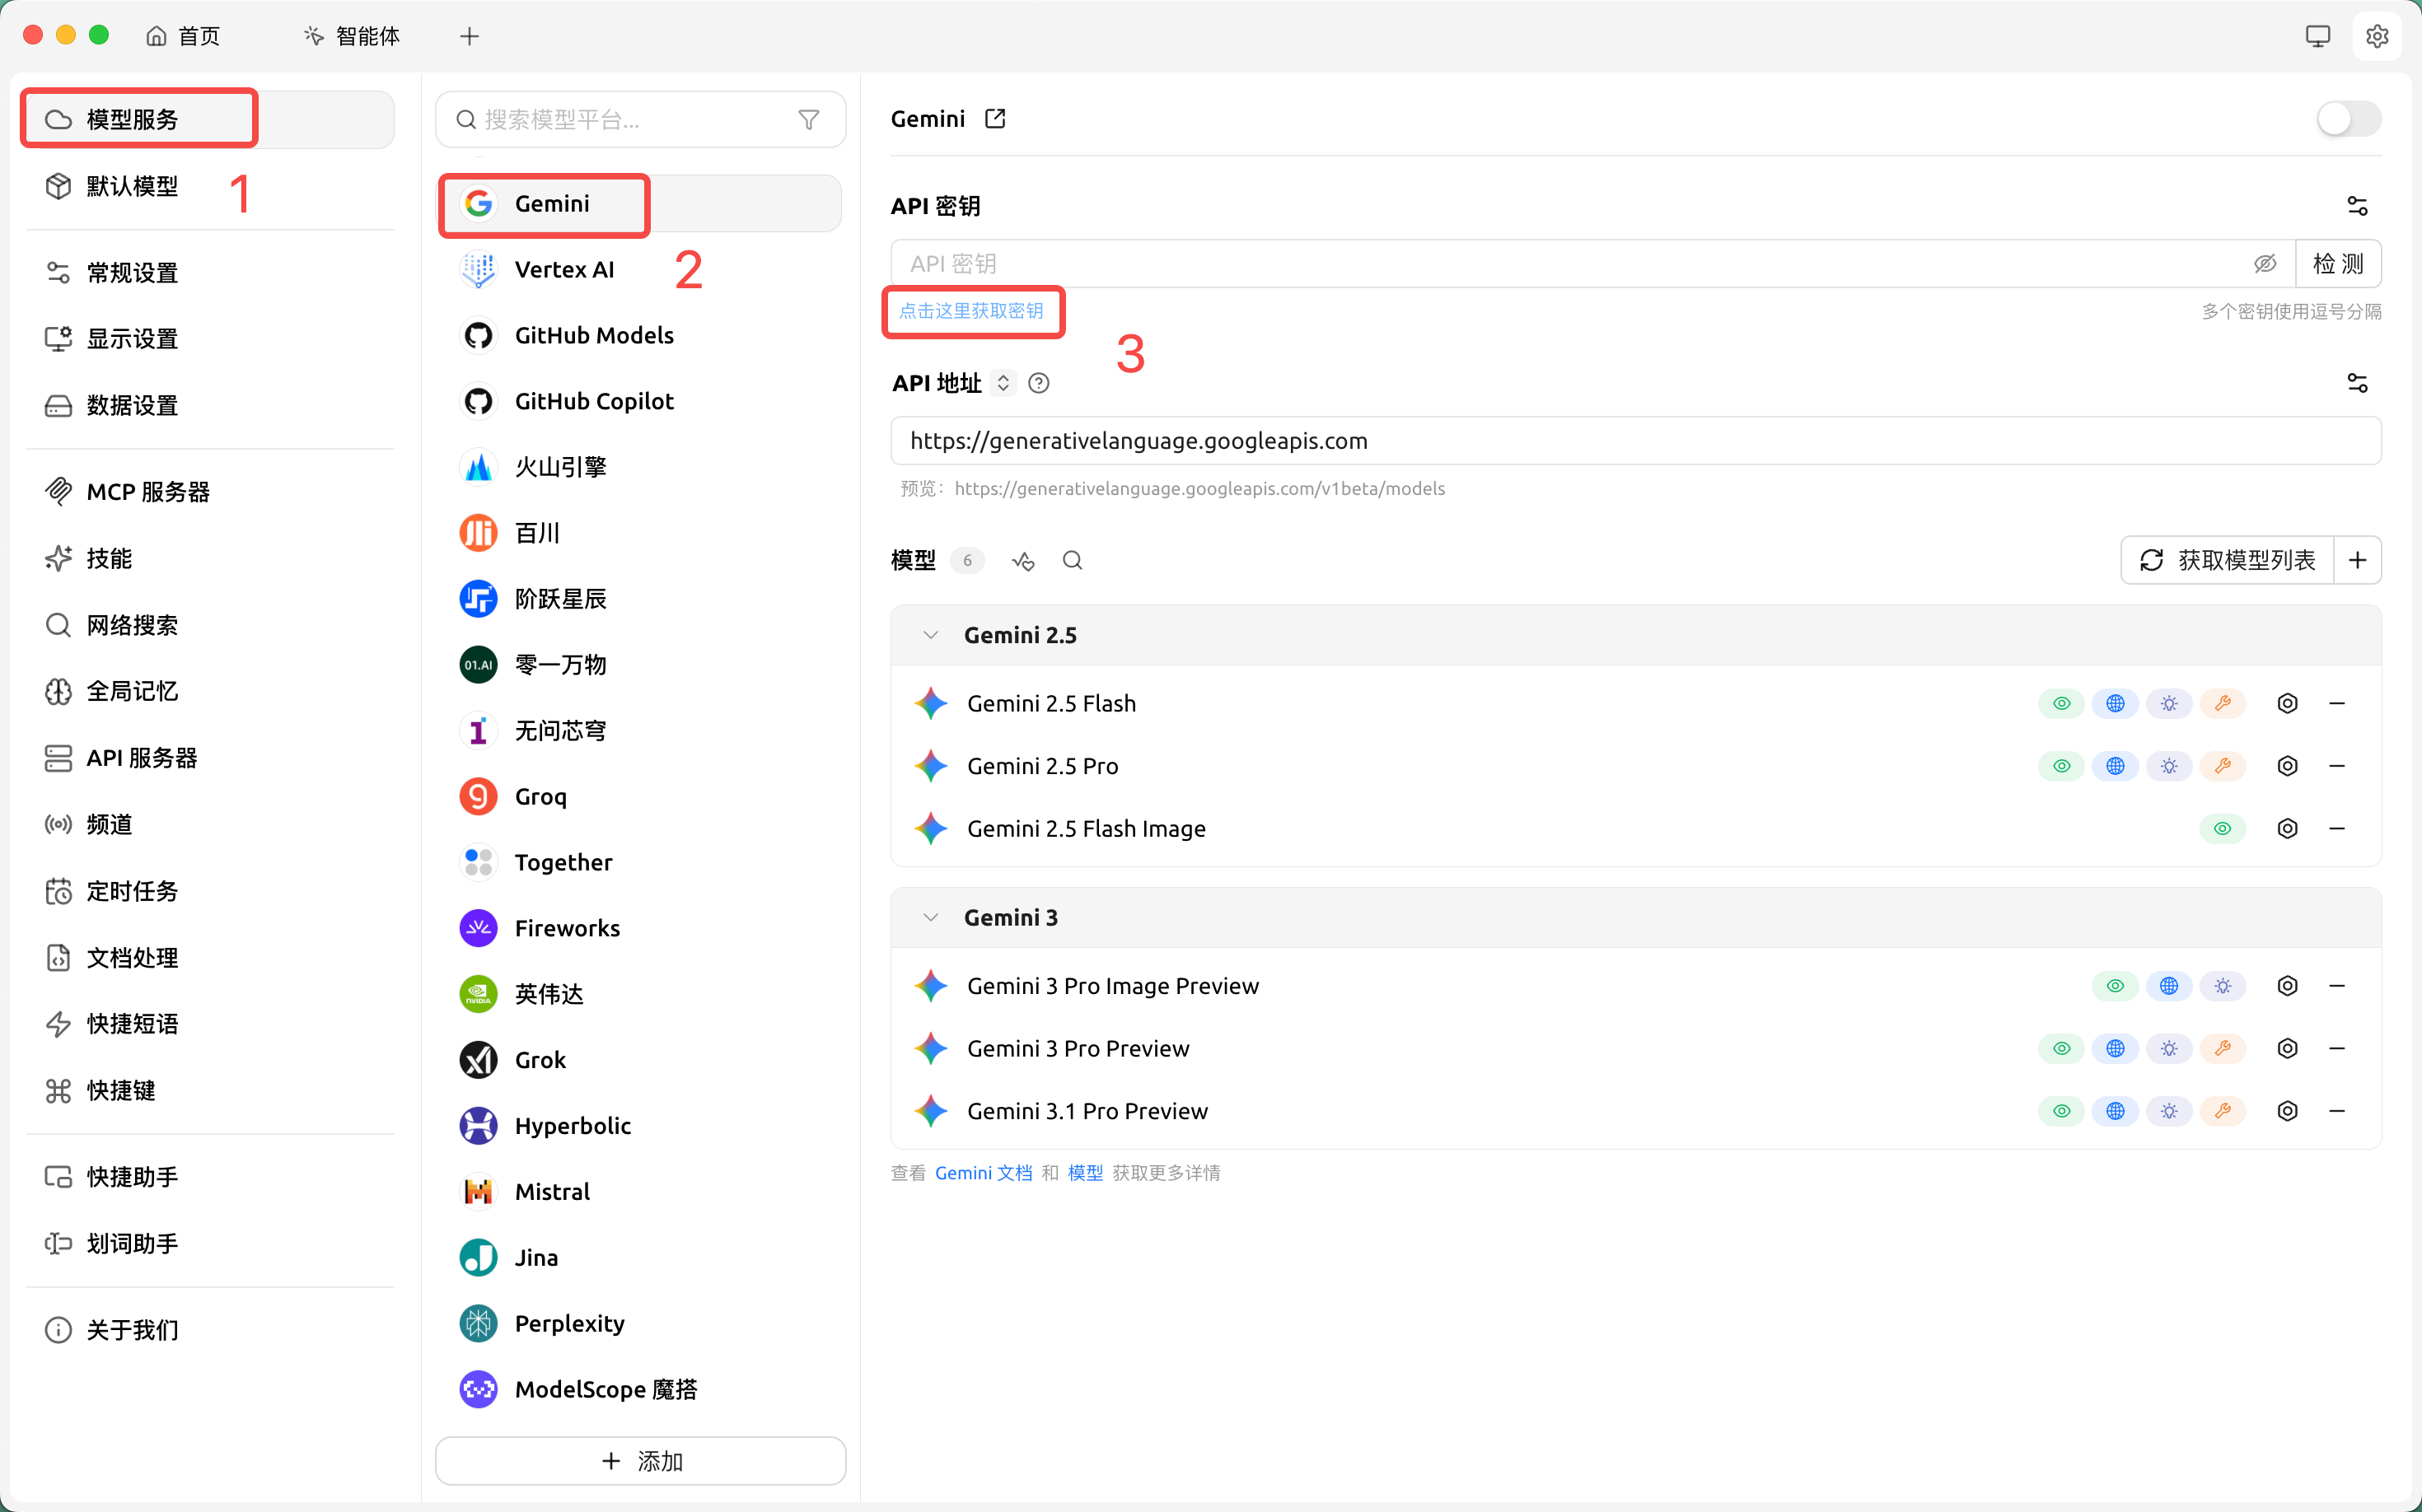
Task: Focus the API 地址 URL field
Action: coord(1636,441)
